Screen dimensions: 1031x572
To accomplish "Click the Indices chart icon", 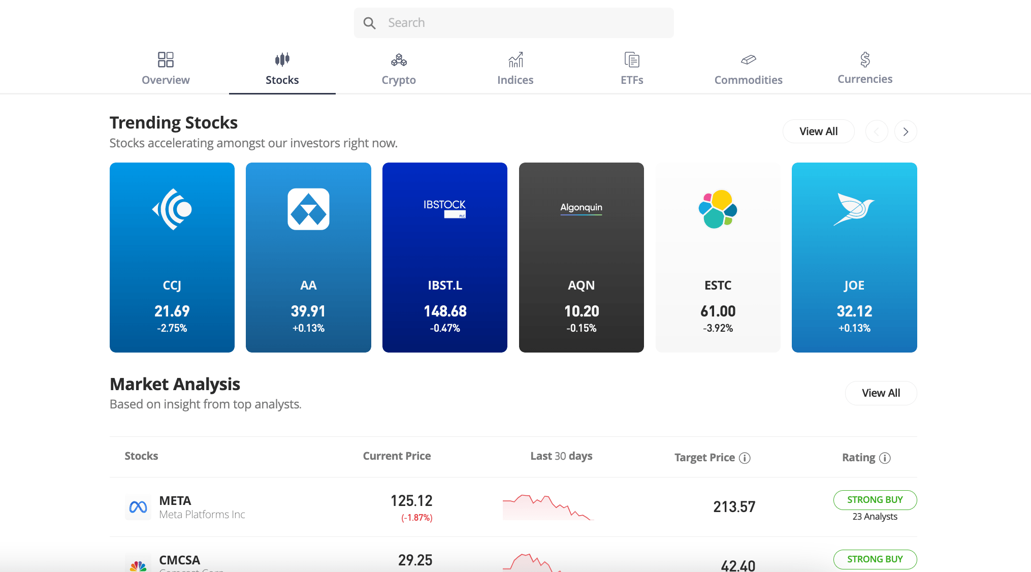I will (x=515, y=60).
